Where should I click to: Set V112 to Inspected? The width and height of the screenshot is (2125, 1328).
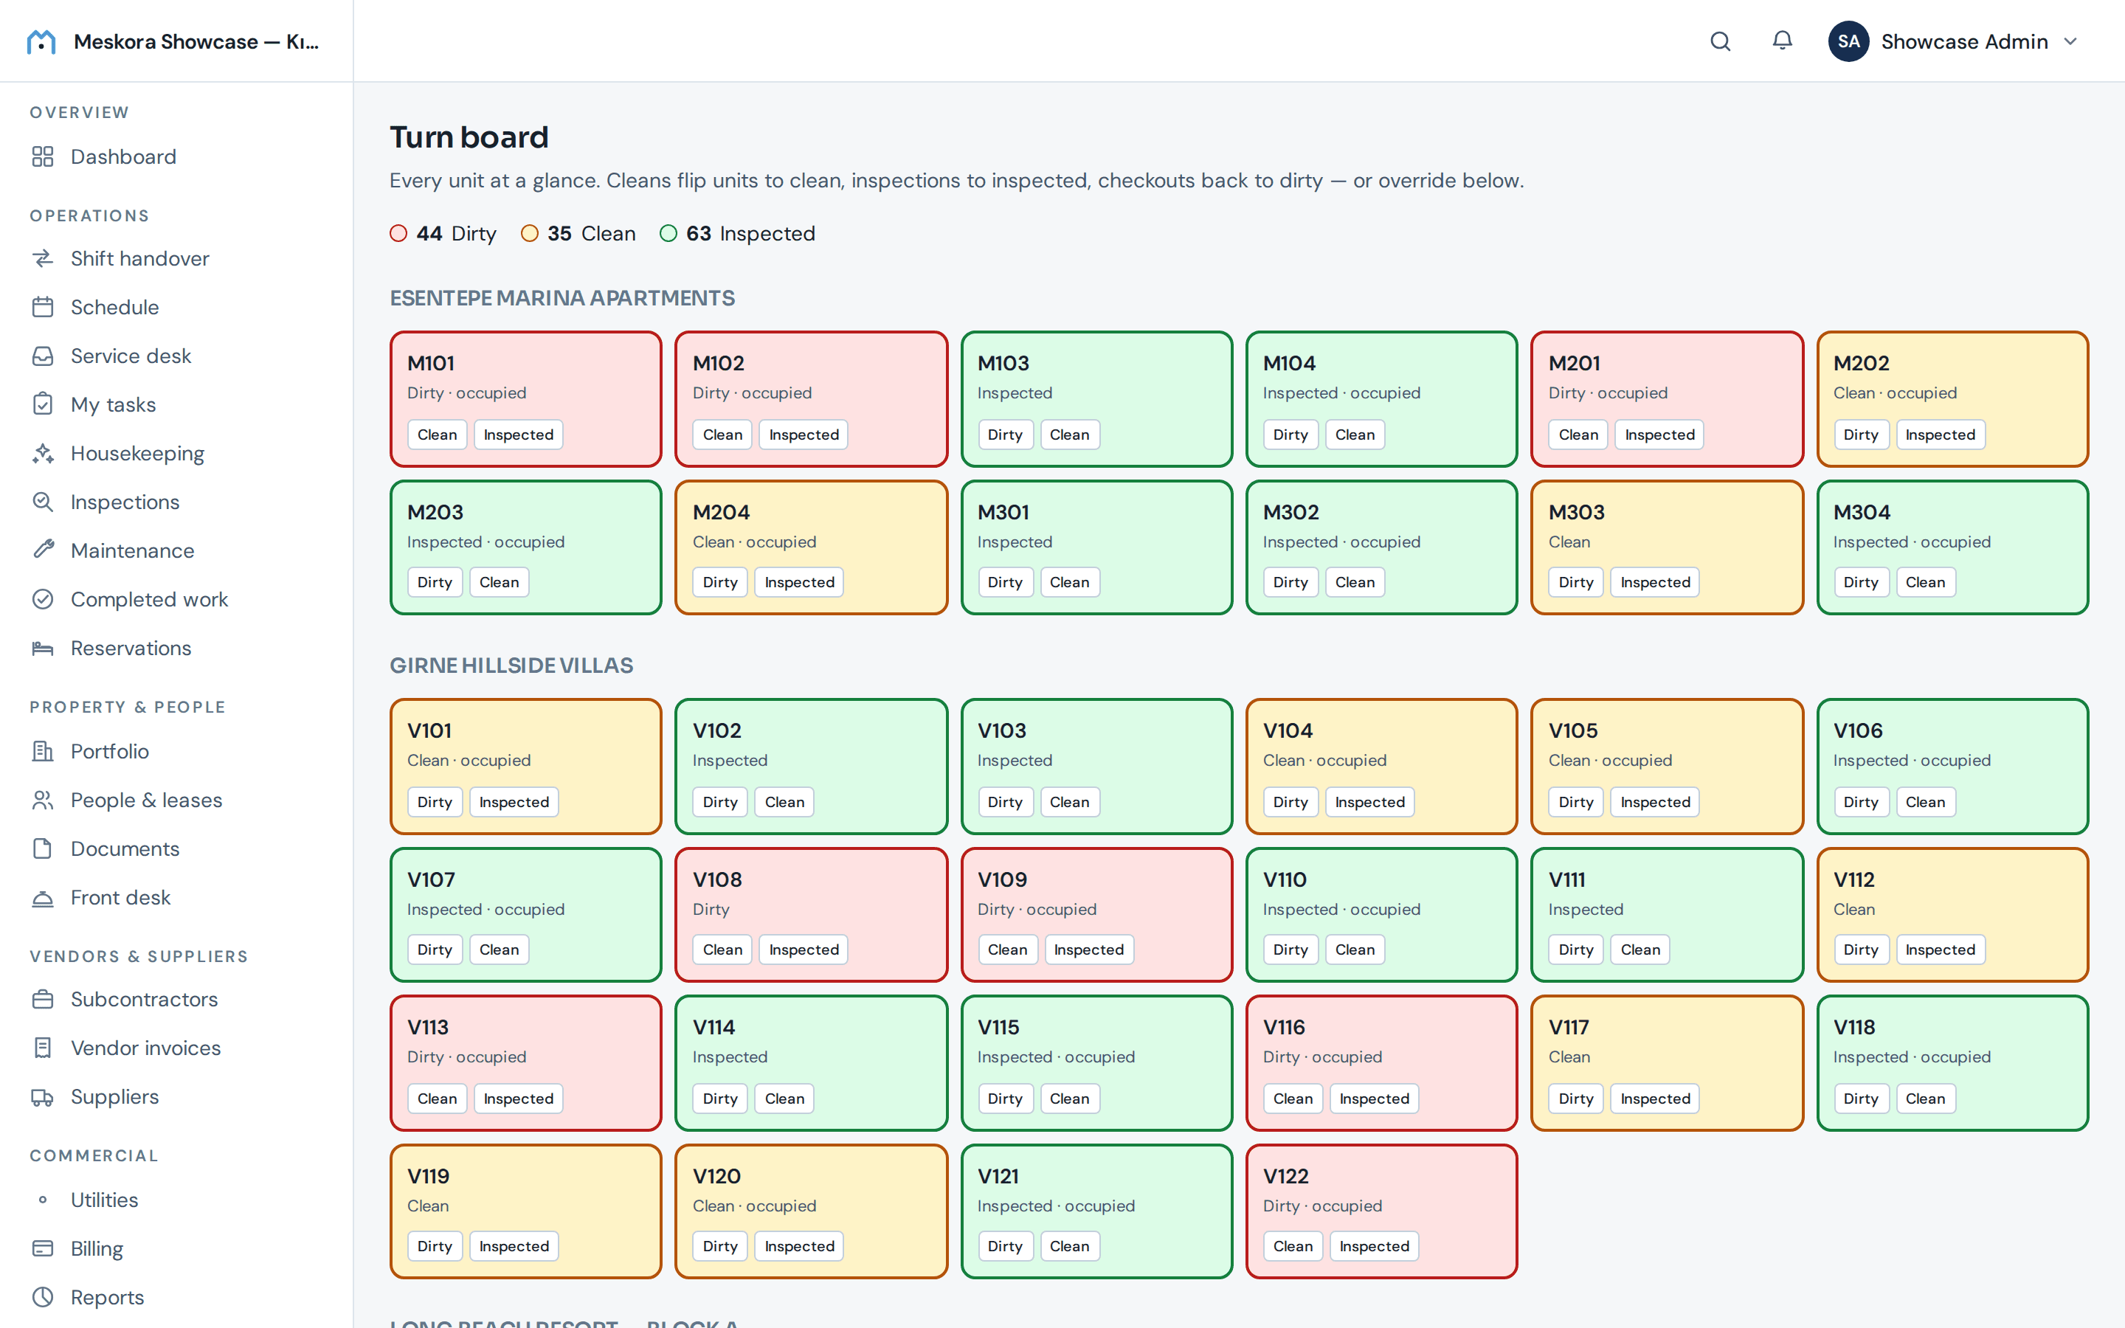pos(1940,950)
